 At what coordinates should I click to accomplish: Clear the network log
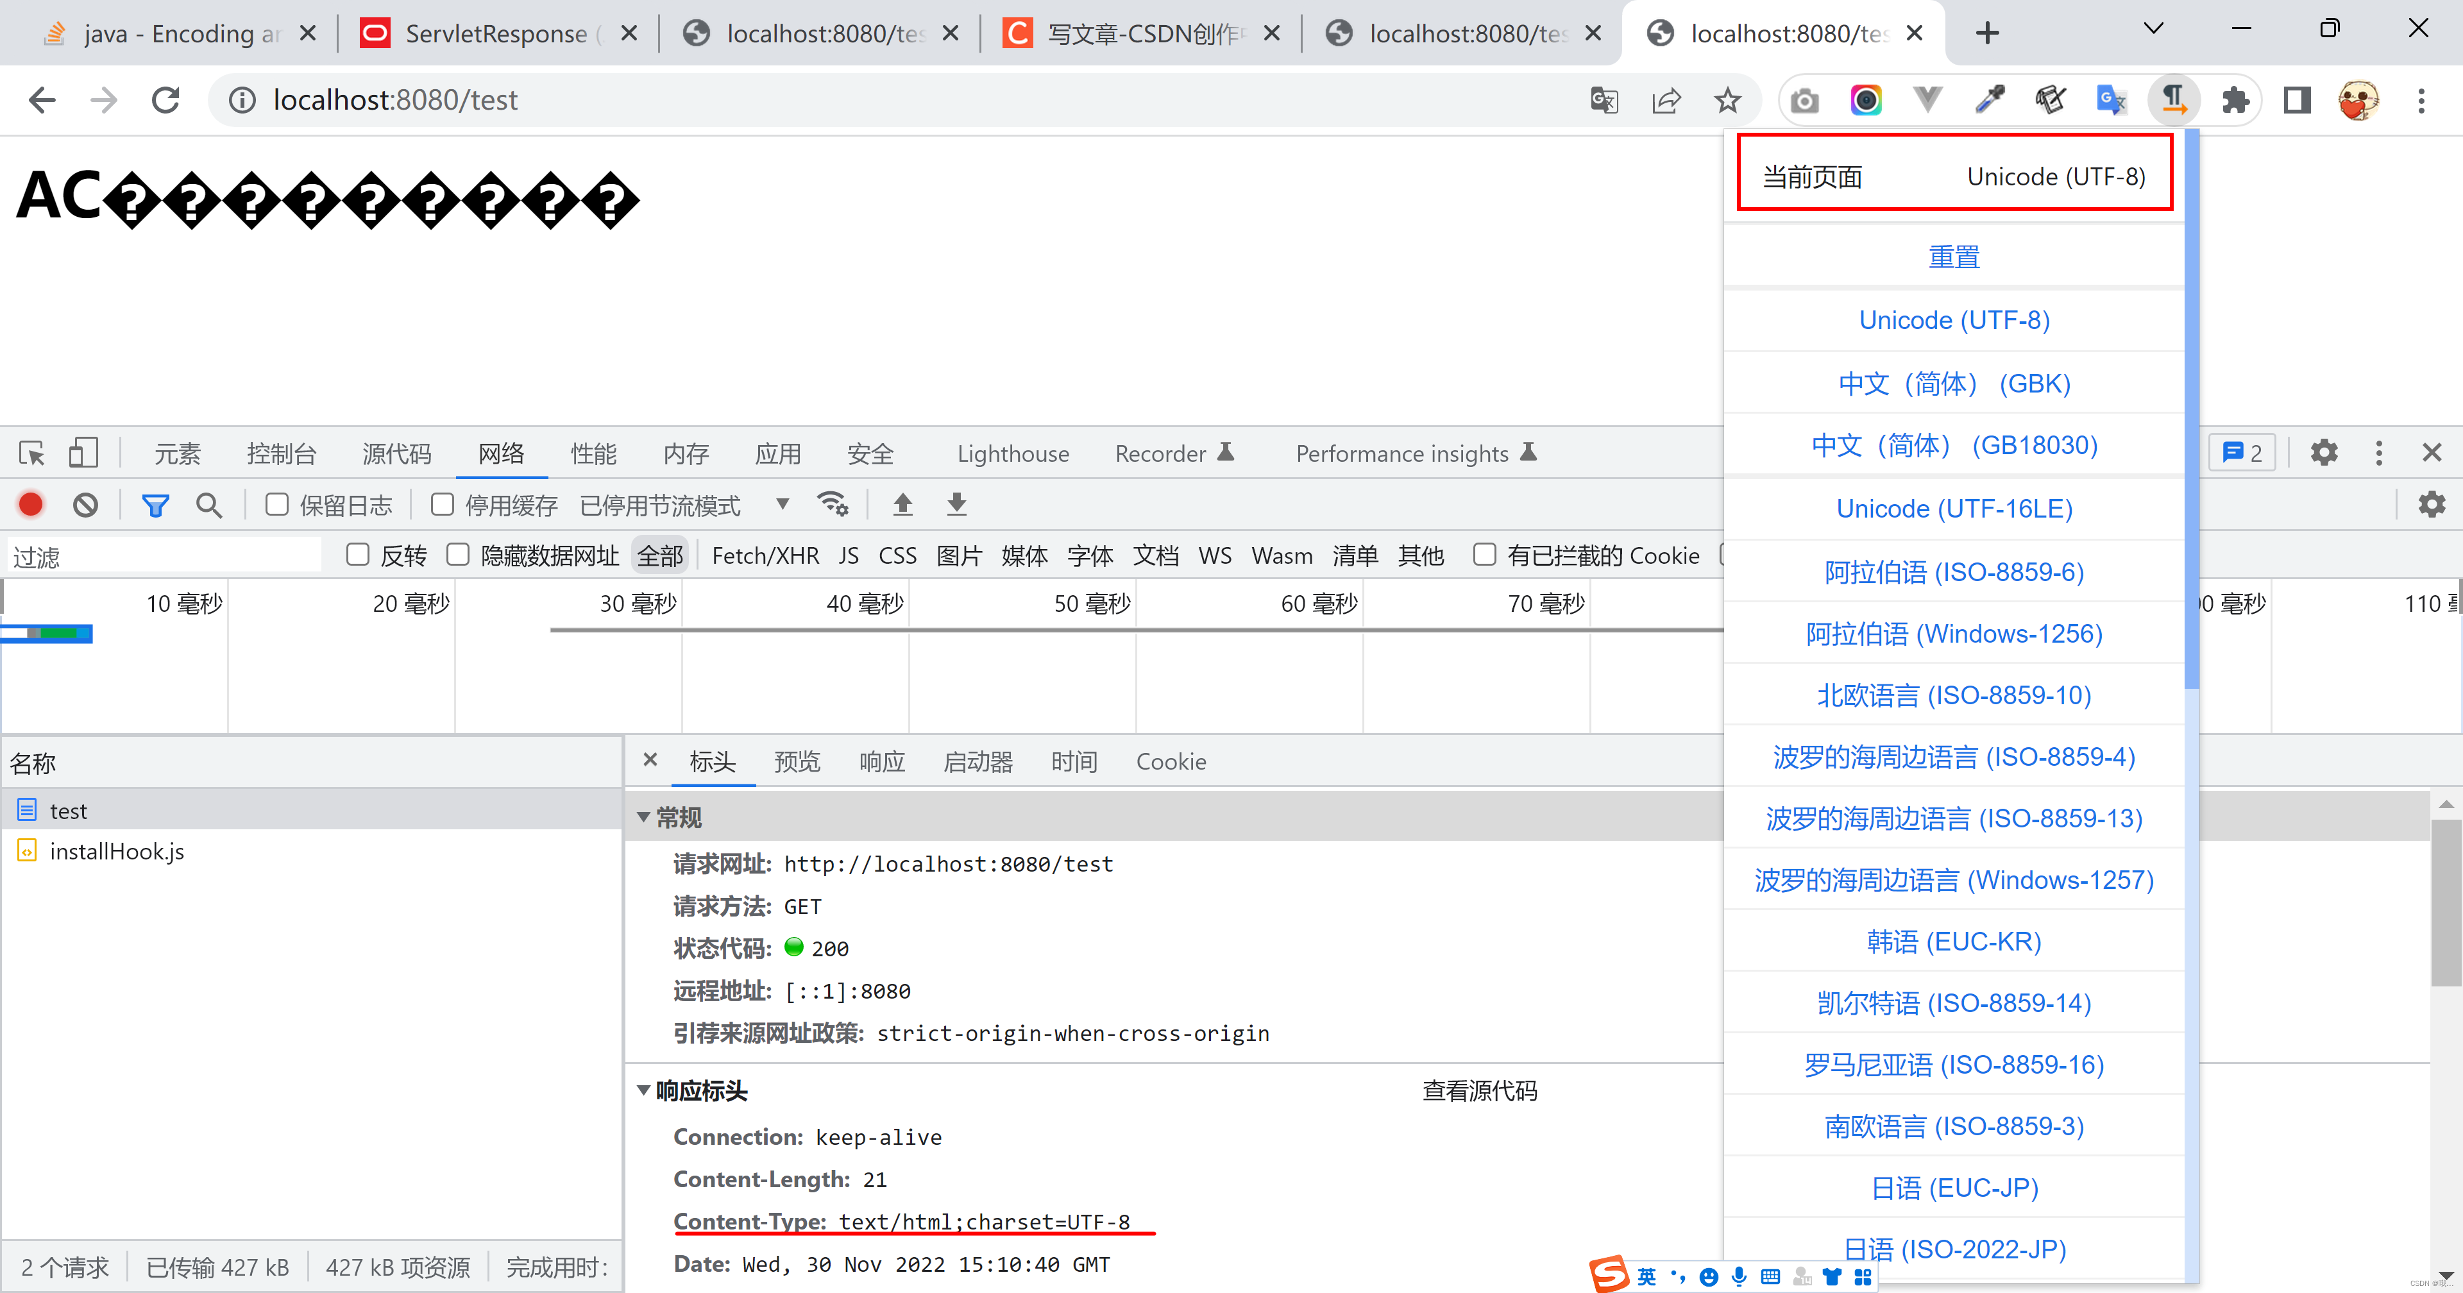point(85,504)
